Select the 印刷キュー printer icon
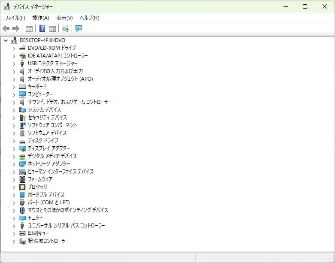Viewport: 335px width, 263px height. point(22,233)
